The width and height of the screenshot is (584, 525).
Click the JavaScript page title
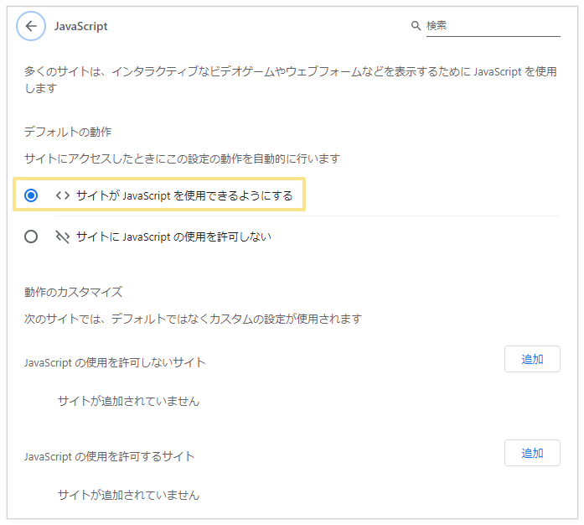81,26
